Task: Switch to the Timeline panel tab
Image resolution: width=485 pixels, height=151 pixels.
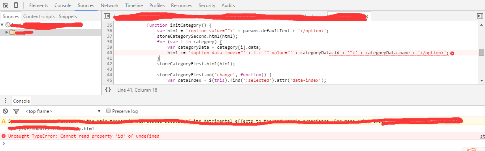Action: click(134, 6)
